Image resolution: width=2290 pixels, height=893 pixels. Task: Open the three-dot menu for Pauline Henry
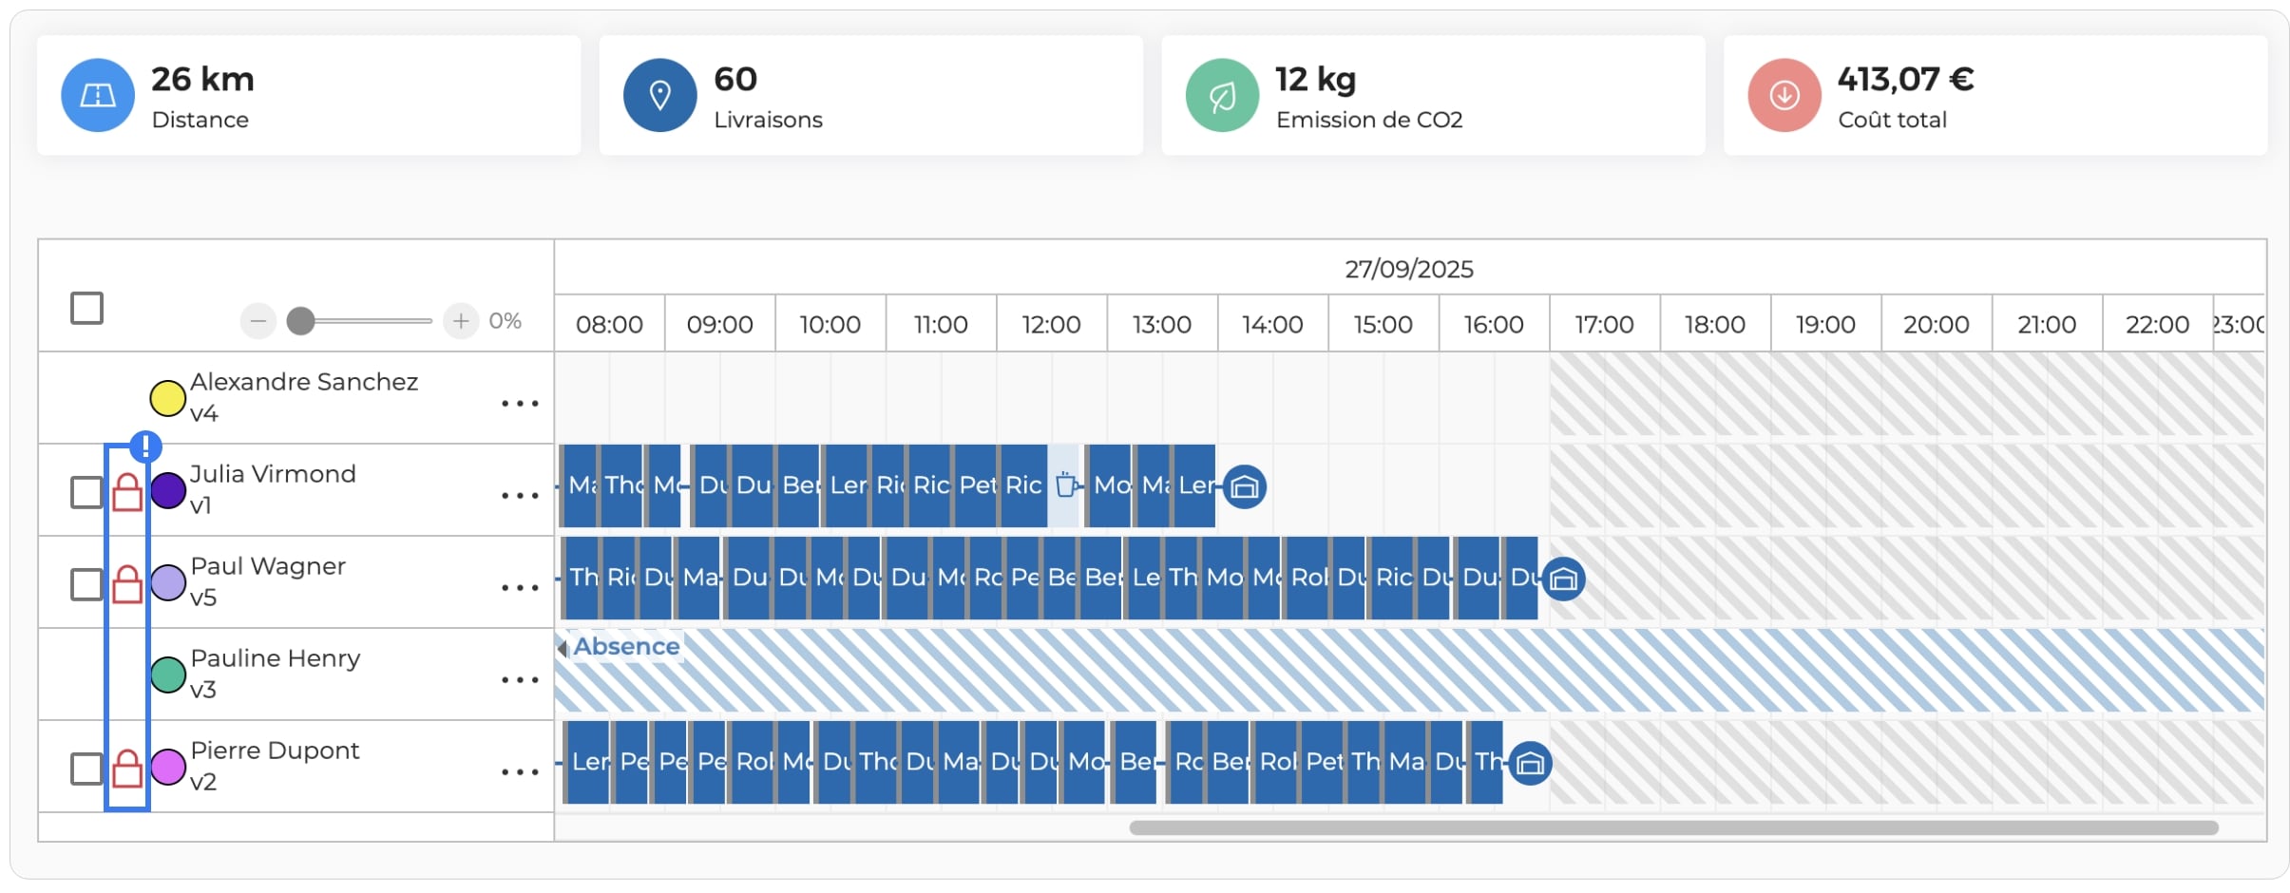520,680
